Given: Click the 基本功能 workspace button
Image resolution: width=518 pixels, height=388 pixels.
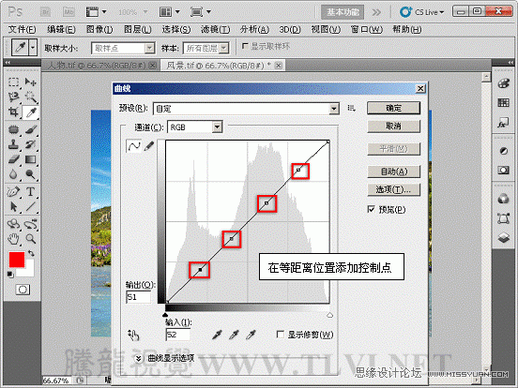Looking at the screenshot, I should coord(343,12).
